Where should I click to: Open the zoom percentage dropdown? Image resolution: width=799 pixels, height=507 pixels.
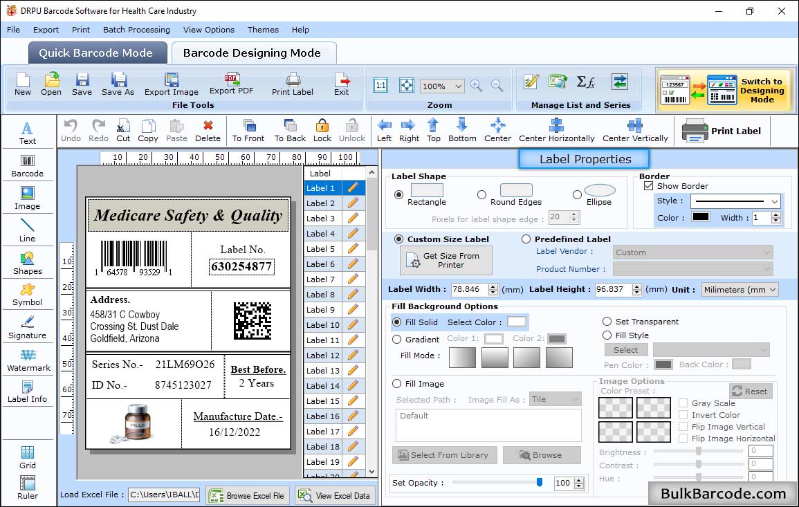(458, 86)
